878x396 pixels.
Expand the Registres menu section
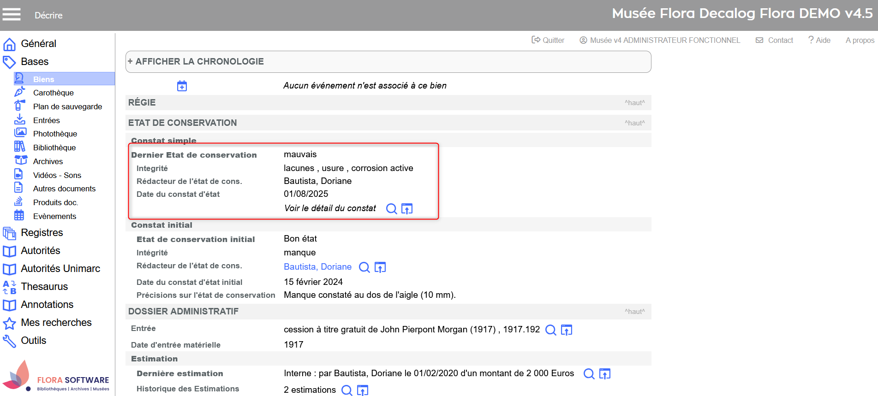click(x=42, y=233)
